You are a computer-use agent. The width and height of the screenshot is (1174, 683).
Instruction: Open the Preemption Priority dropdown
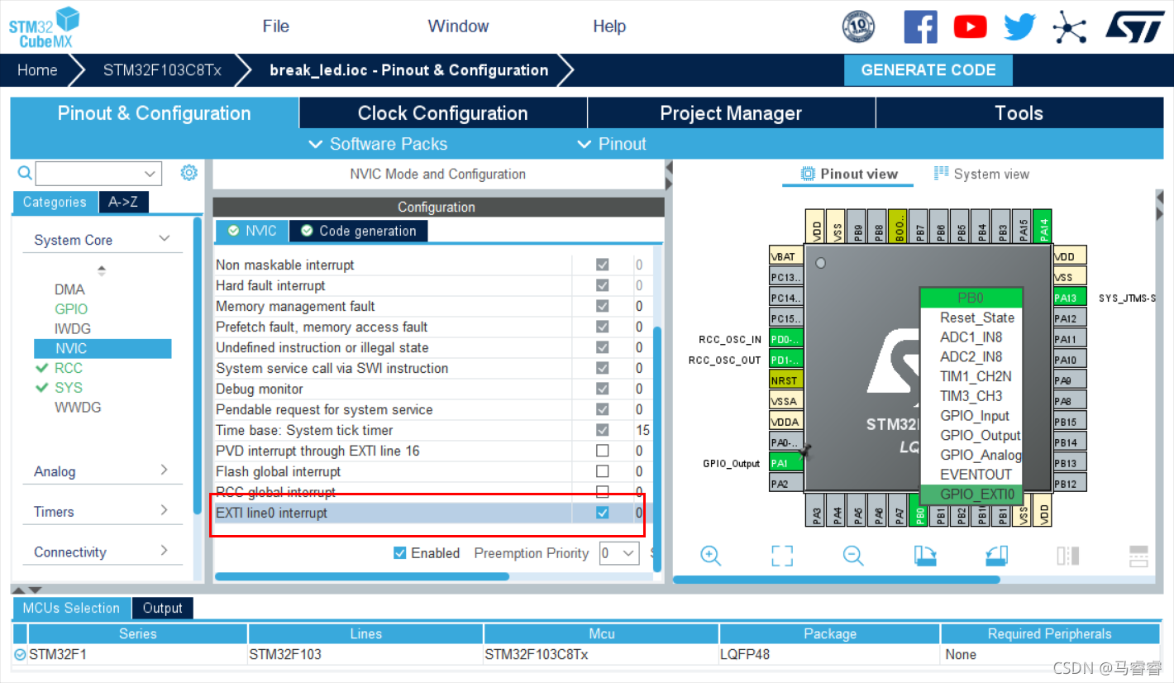[619, 553]
